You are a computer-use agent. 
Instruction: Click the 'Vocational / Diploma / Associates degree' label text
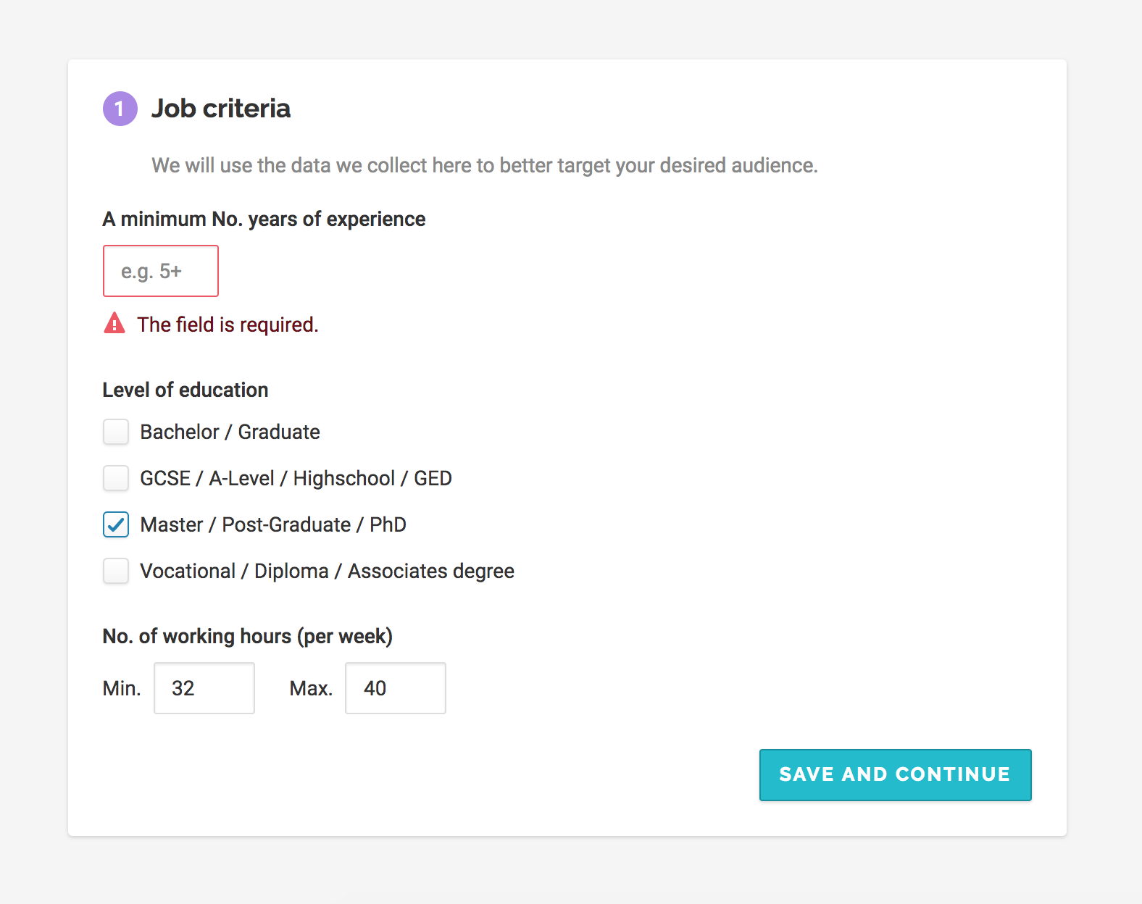[328, 572]
